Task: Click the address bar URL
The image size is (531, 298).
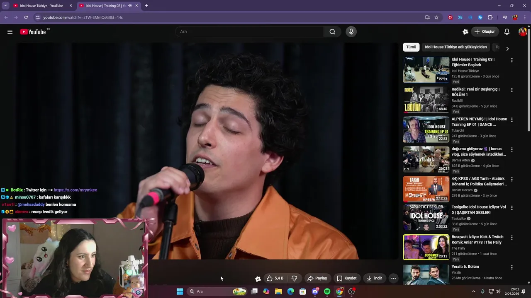Action: pos(83,17)
